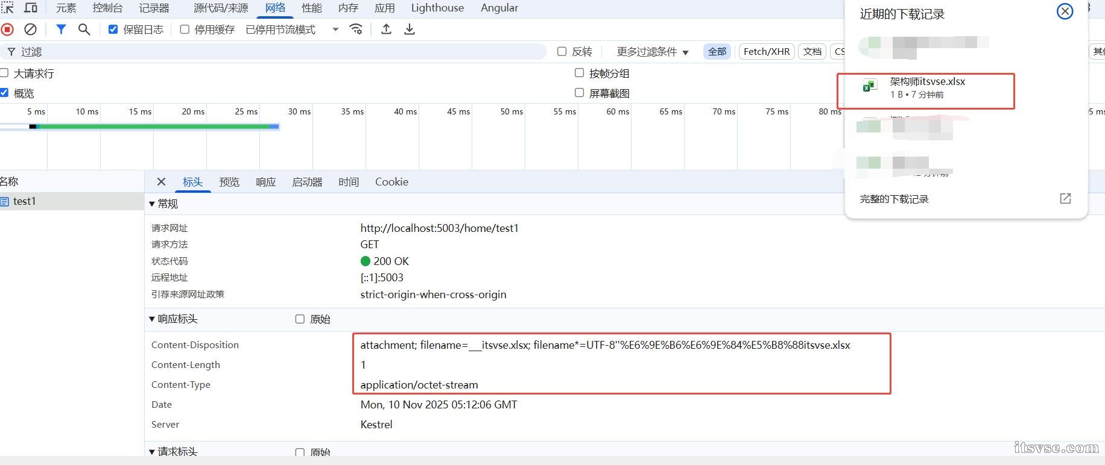The width and height of the screenshot is (1105, 465).
Task: Check 原始 for response headers
Action: 300,319
